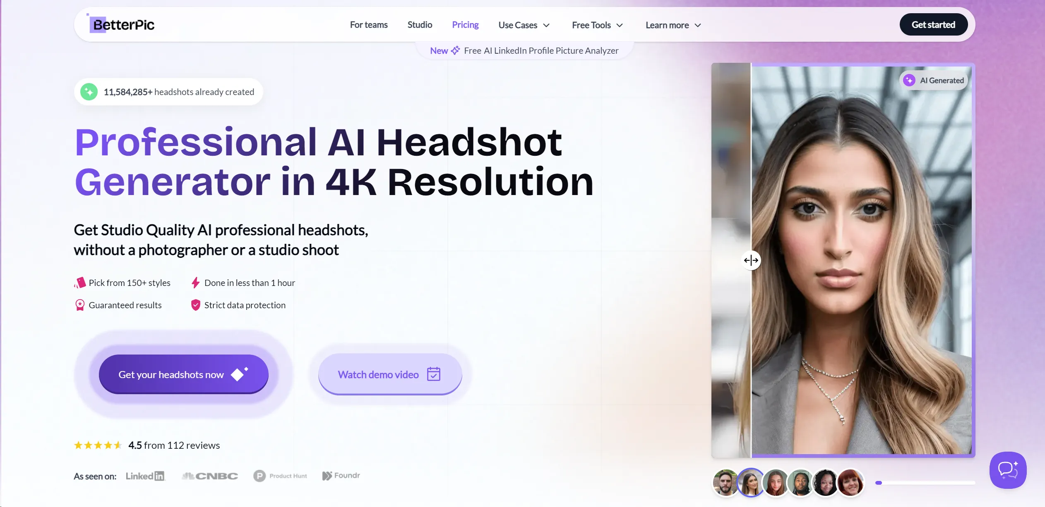Click the BetterPic logo
1045x507 pixels.
pyautogui.click(x=123, y=25)
